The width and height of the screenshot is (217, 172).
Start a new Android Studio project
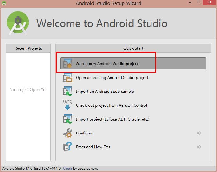click(x=133, y=63)
